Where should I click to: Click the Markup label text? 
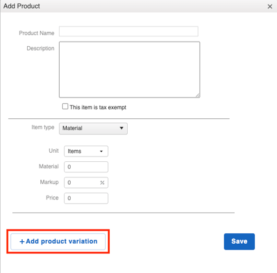pyautogui.click(x=49, y=182)
